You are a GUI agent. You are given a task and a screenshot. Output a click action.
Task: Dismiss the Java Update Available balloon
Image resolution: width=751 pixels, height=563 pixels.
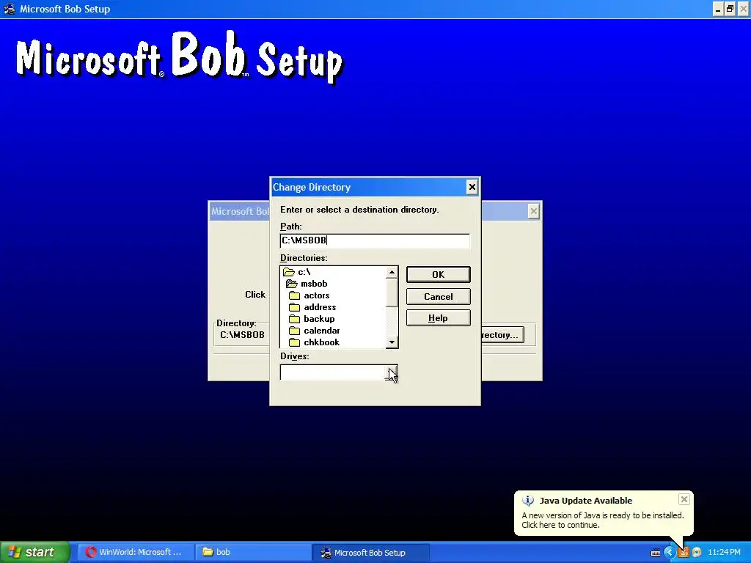[x=684, y=499]
